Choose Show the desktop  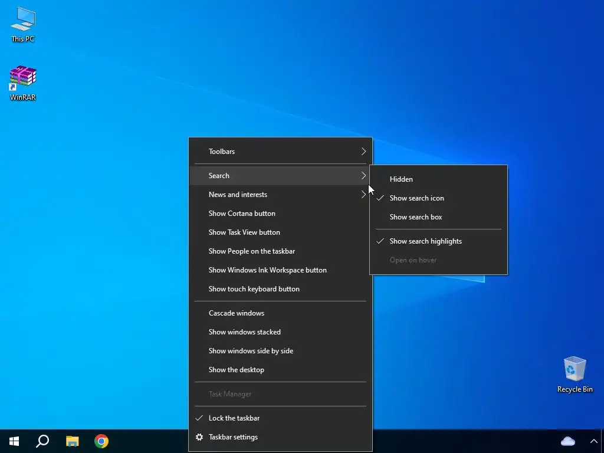click(x=280, y=370)
